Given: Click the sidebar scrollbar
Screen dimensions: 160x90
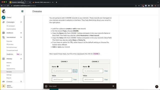Looking at the screenshot, I should (24, 44).
